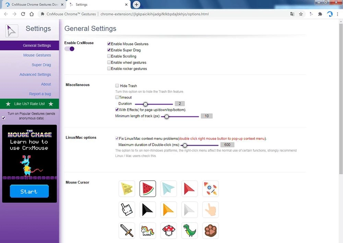Go back using the browser back arrow
Image resolution: width=343 pixels, height=243 pixels.
click(6, 14)
